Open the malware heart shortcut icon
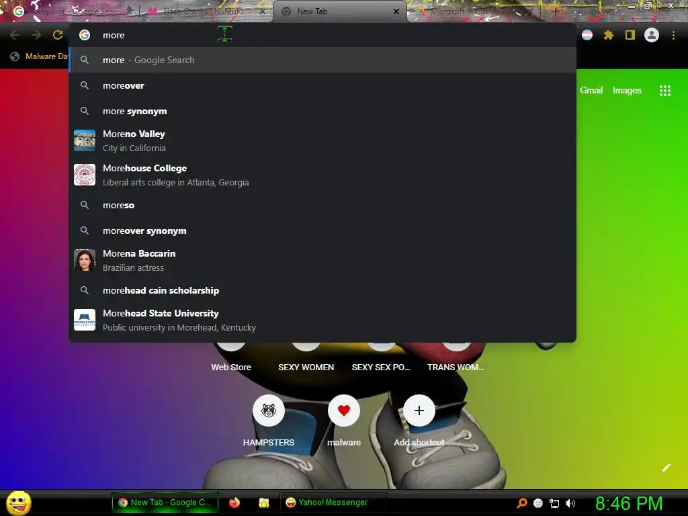 (344, 411)
